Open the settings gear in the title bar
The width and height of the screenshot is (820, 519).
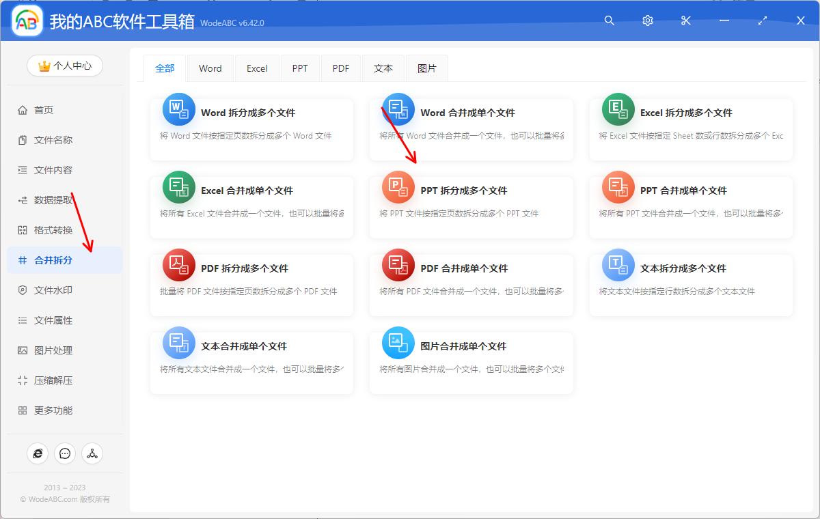click(647, 20)
